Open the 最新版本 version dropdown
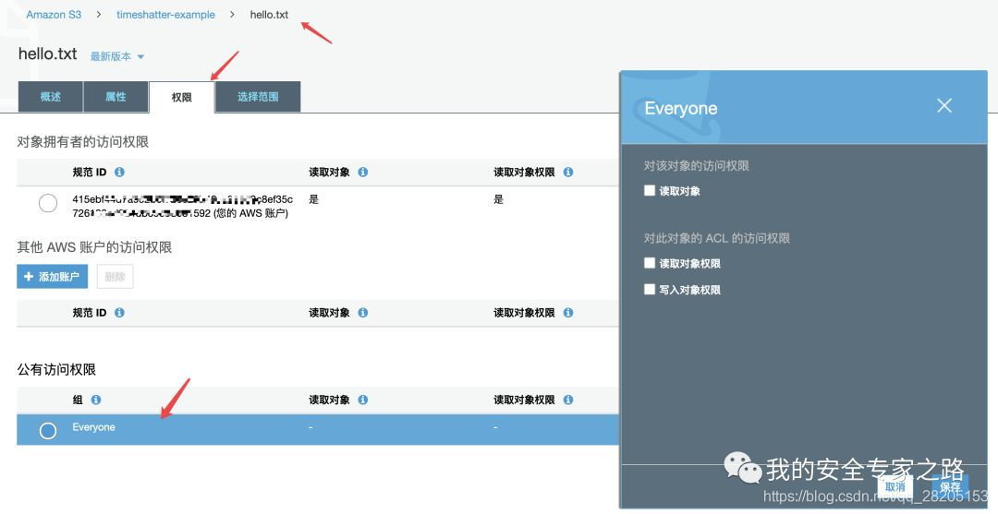 pyautogui.click(x=117, y=56)
